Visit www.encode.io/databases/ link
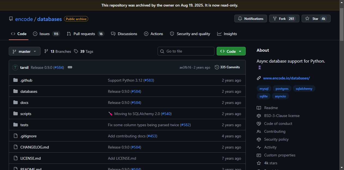The width and height of the screenshot is (344, 170). (286, 78)
